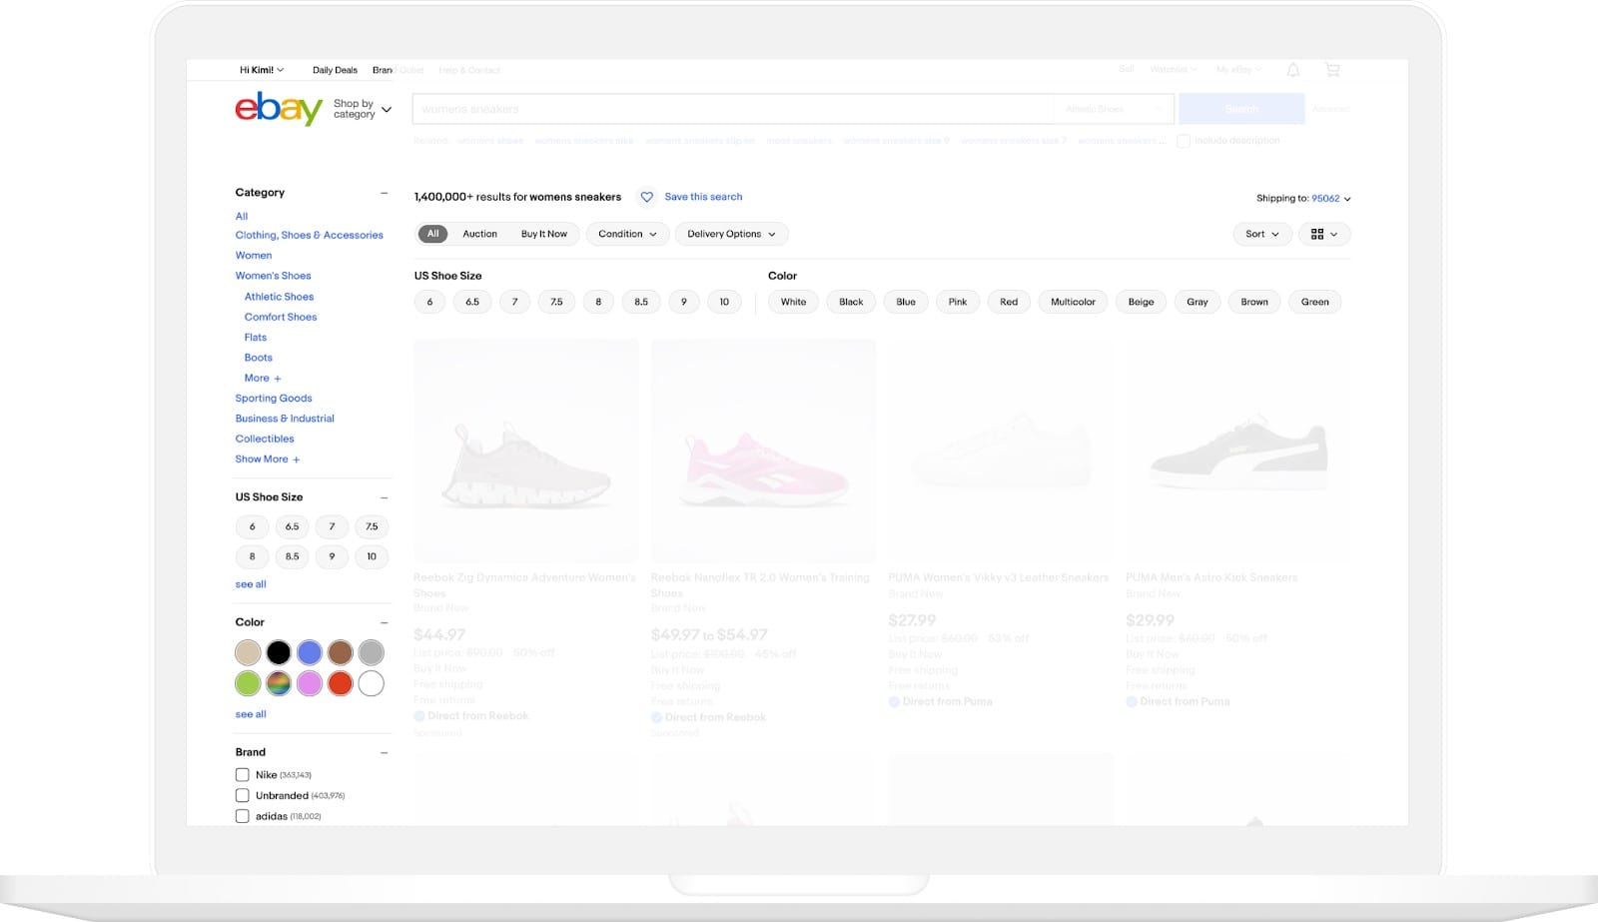The width and height of the screenshot is (1598, 922).
Task: Filter by the Multicolor color pill
Action: pos(1073,302)
